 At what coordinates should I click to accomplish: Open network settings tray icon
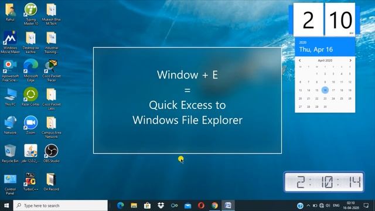pos(322,206)
